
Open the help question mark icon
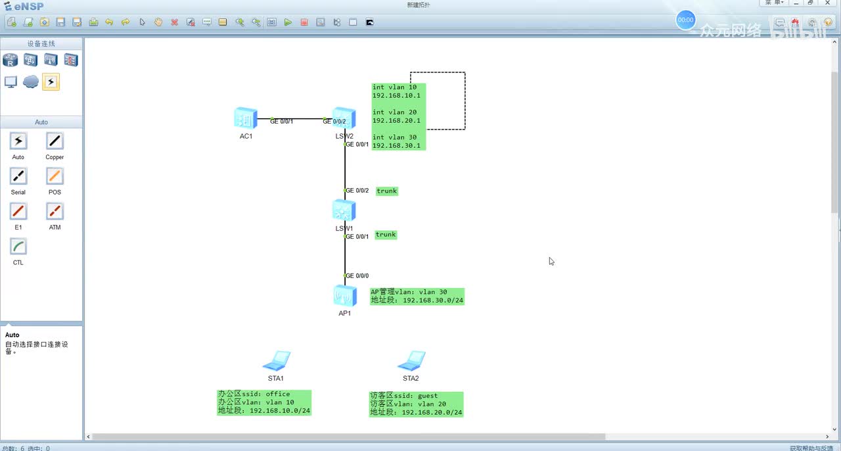pos(828,22)
